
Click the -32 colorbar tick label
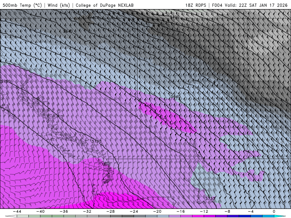point(87,211)
